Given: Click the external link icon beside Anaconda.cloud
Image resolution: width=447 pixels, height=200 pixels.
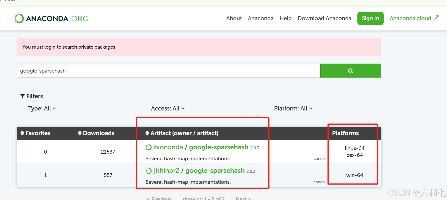Looking at the screenshot, I should point(436,18).
